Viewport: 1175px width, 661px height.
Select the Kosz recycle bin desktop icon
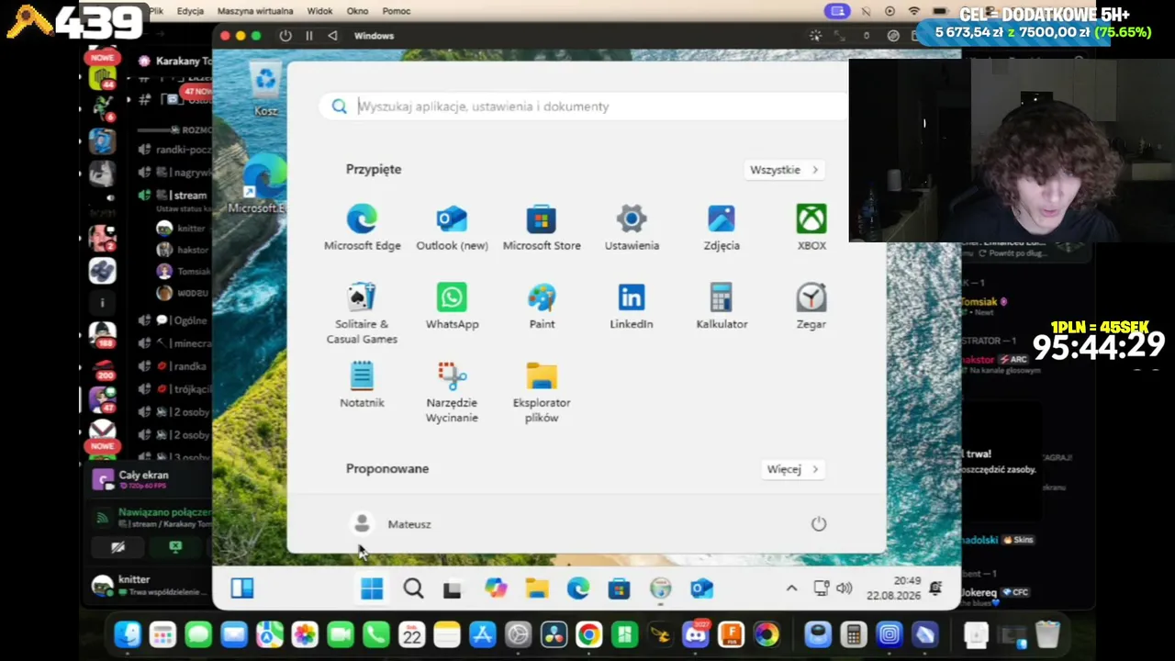[x=265, y=90]
